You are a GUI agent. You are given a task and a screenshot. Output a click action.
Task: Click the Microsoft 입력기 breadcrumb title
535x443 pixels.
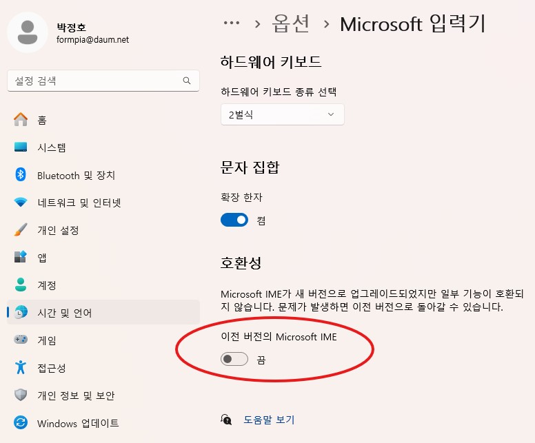[413, 23]
